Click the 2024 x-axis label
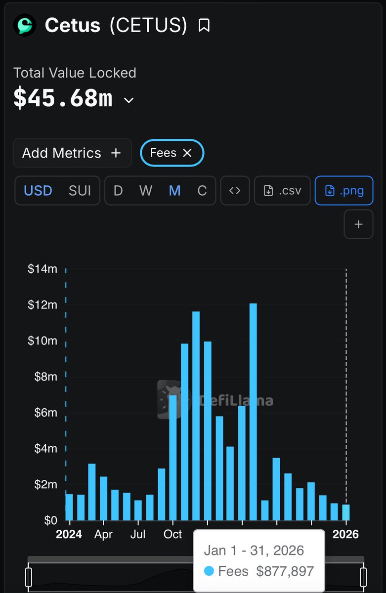Image resolution: width=386 pixels, height=593 pixels. [x=69, y=534]
